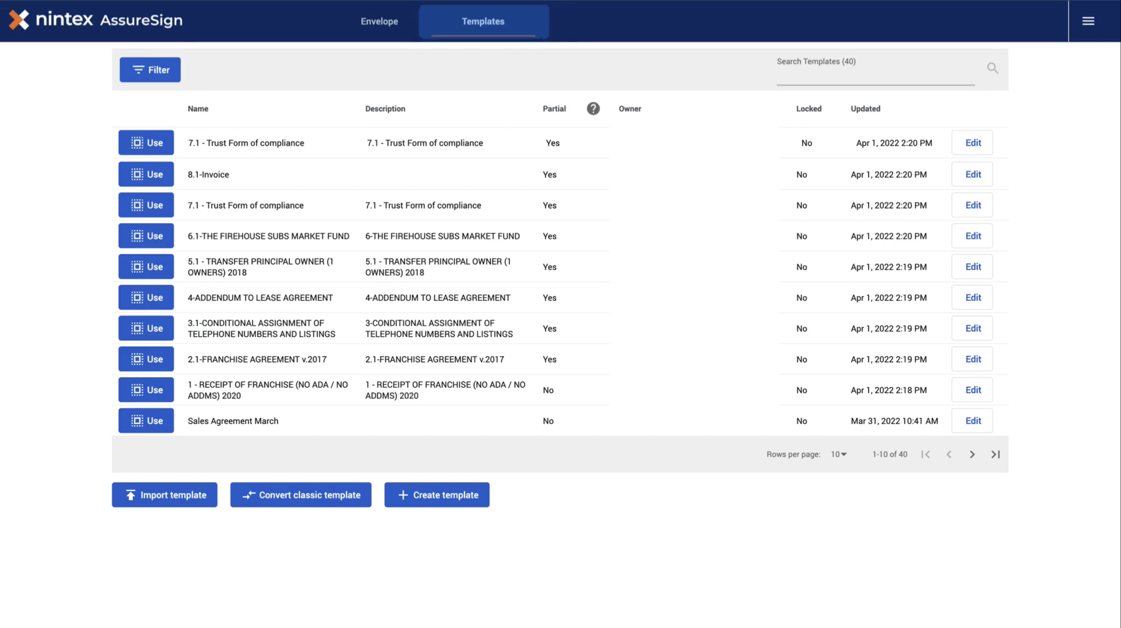Use the 1 - RECEIPT OF FRANCHISE template

146,390
